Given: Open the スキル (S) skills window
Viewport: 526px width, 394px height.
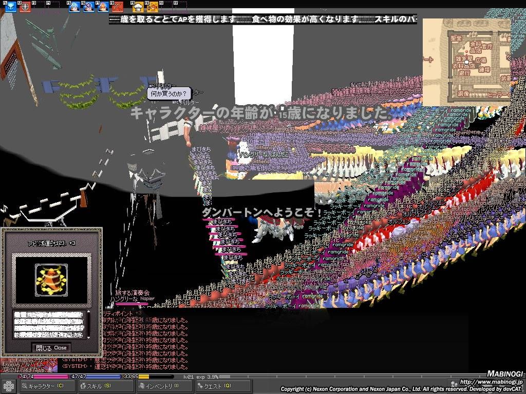Looking at the screenshot, I should coord(106,386).
